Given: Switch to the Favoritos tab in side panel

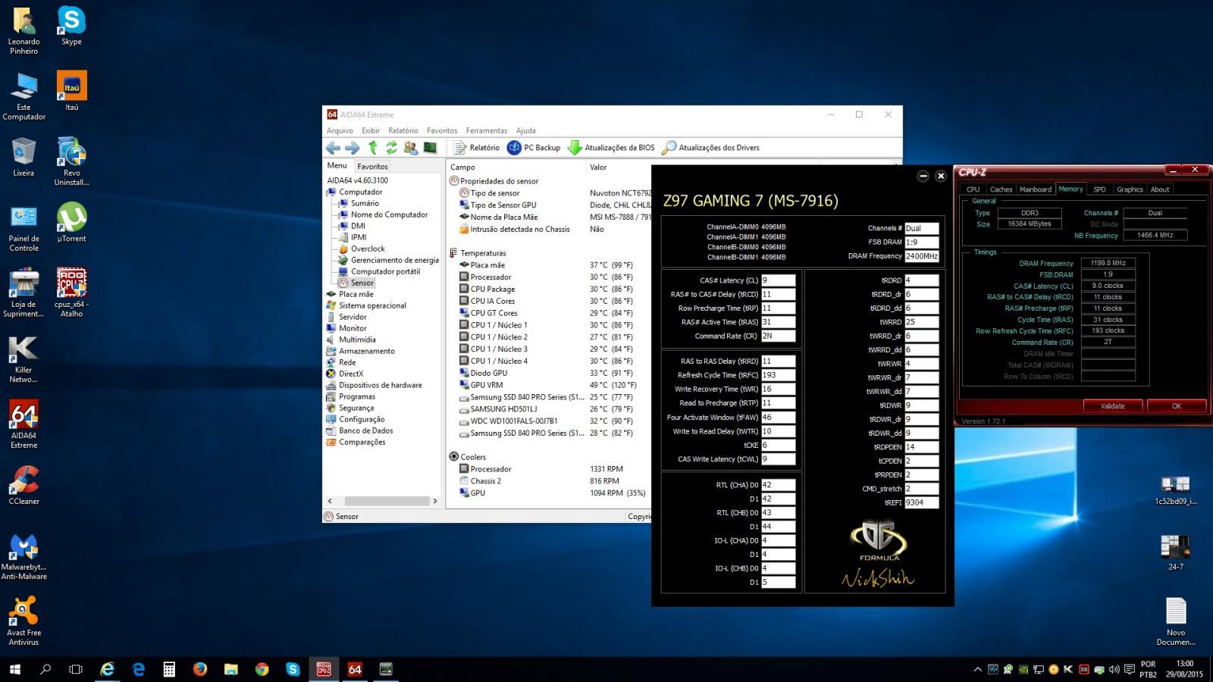Looking at the screenshot, I should (372, 166).
